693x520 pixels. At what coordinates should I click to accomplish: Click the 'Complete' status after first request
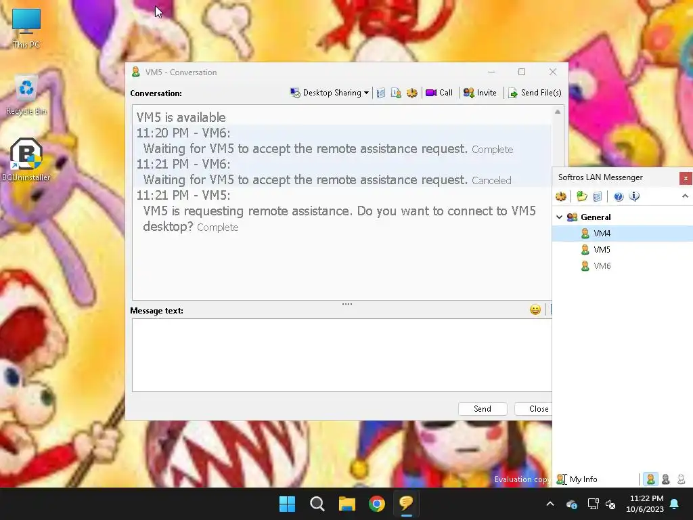click(x=493, y=150)
